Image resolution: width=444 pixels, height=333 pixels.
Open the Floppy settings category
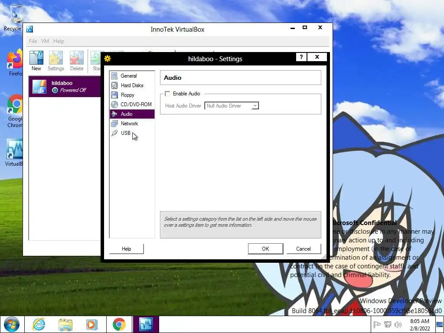tap(132, 95)
